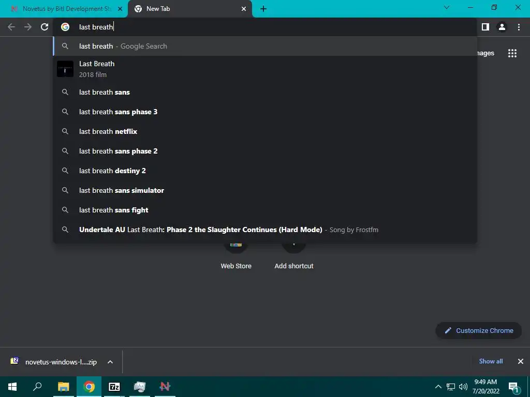
Task: Open the Novetus app on the taskbar
Action: click(x=165, y=387)
